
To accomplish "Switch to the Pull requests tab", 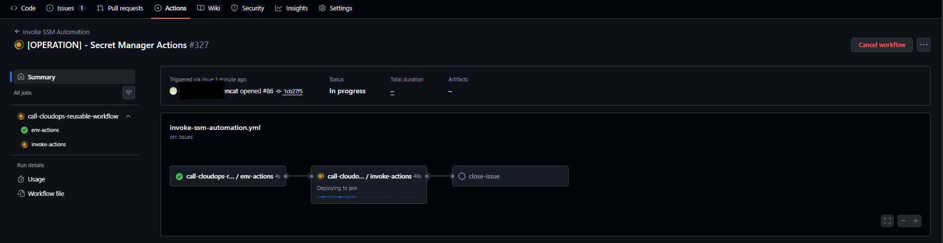I will [x=120, y=8].
